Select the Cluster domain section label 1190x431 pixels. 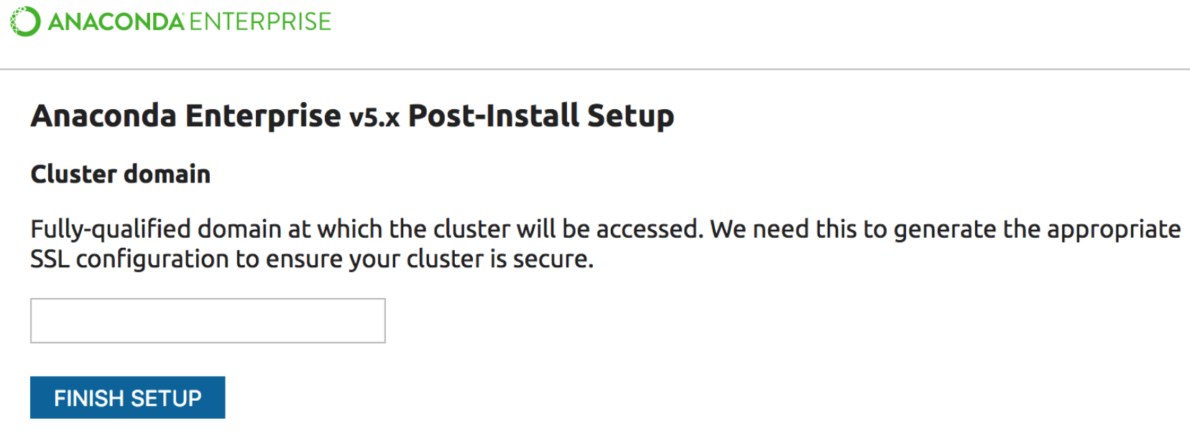tap(120, 174)
